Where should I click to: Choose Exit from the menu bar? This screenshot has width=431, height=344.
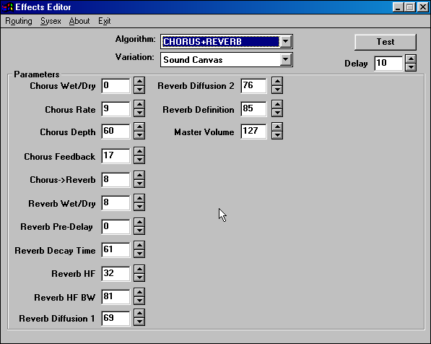[x=105, y=21]
